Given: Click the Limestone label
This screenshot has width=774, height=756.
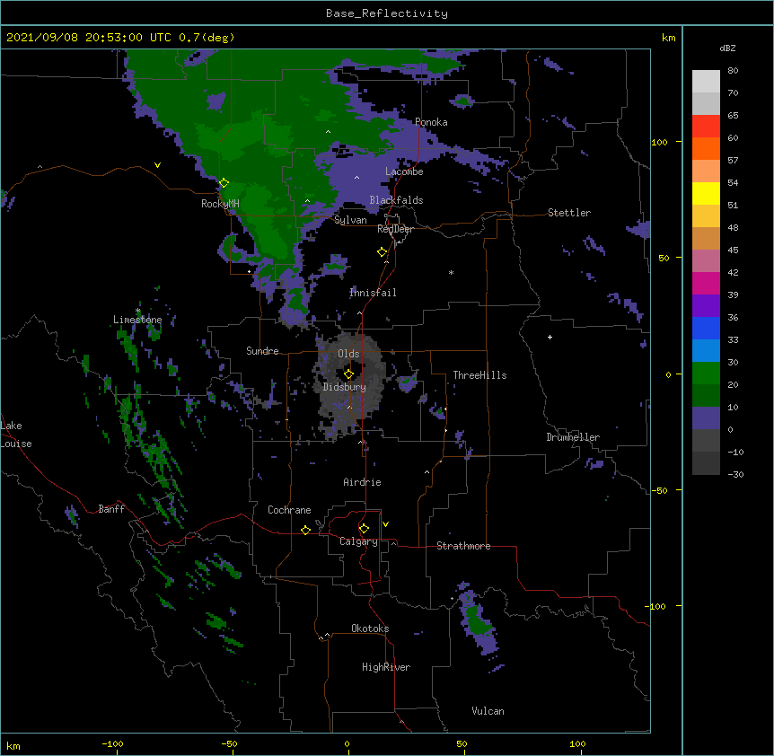Looking at the screenshot, I should [x=137, y=320].
